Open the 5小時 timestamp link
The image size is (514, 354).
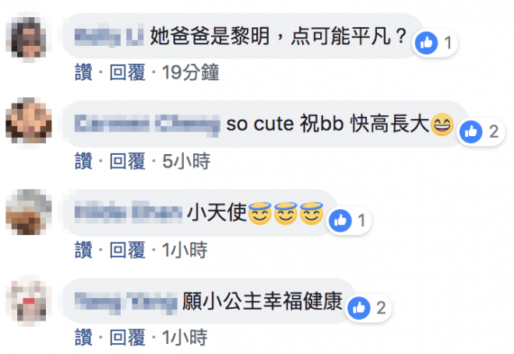click(x=186, y=161)
